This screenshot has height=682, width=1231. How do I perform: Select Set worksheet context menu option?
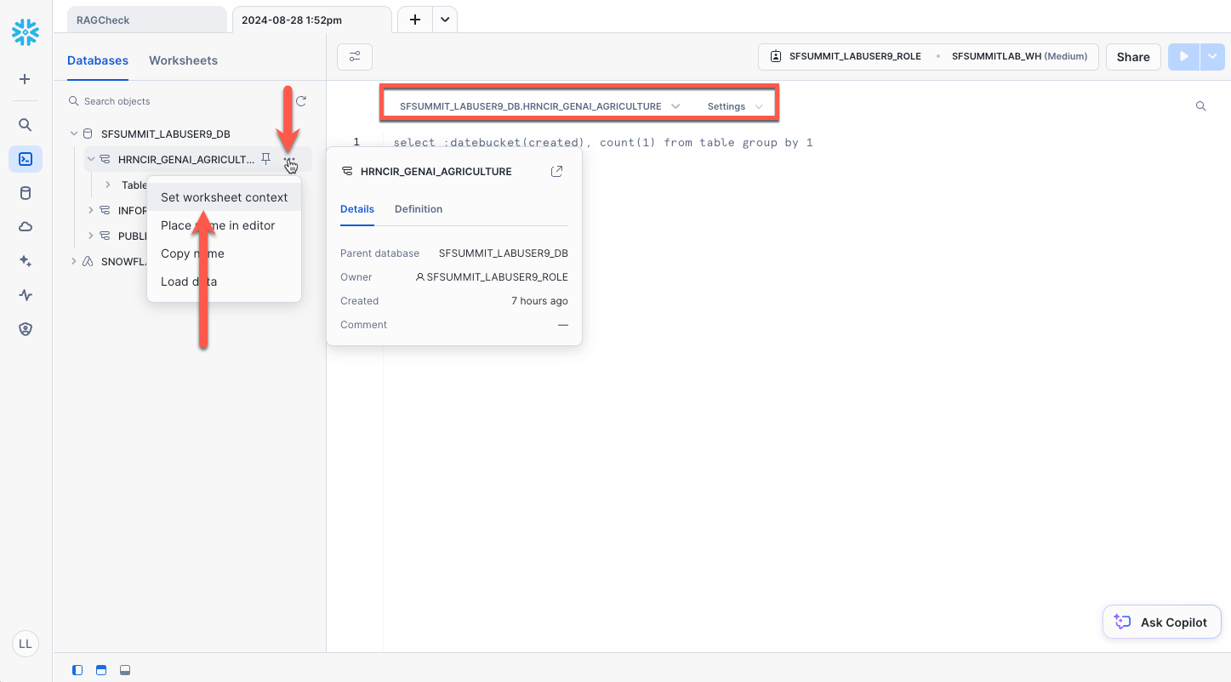pyautogui.click(x=224, y=197)
